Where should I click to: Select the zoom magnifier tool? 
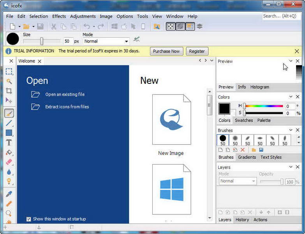(x=9, y=213)
